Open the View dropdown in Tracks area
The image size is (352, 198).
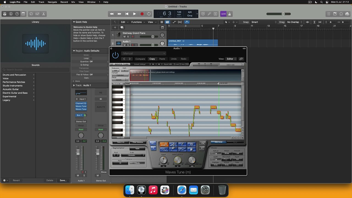152,22
